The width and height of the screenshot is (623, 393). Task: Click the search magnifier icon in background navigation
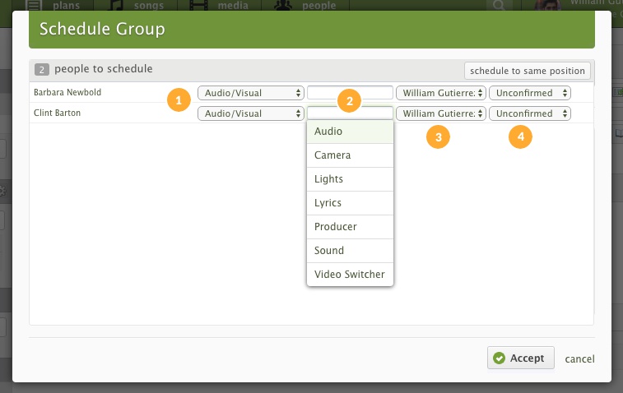(x=499, y=5)
